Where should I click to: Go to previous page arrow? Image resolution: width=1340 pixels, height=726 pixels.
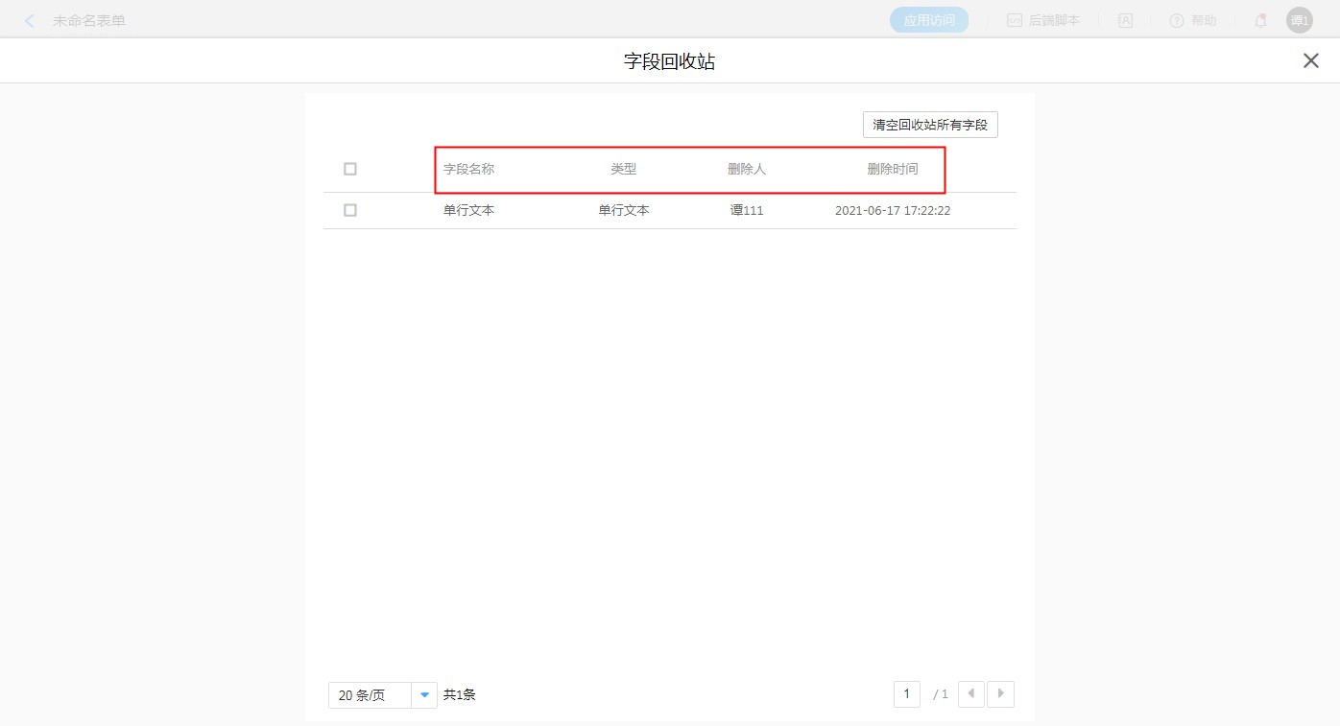pos(971,693)
